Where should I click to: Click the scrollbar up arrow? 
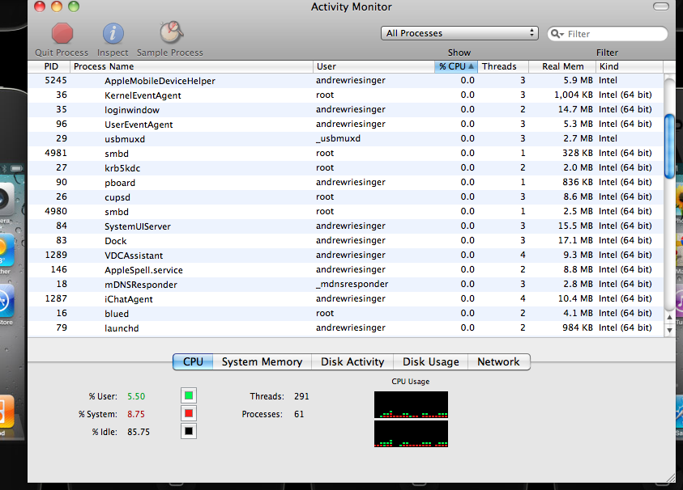669,318
